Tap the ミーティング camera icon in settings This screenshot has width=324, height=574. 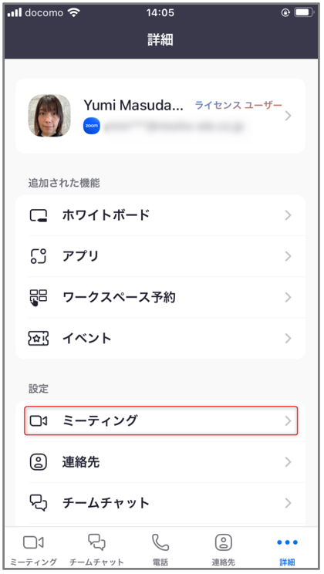coord(39,420)
